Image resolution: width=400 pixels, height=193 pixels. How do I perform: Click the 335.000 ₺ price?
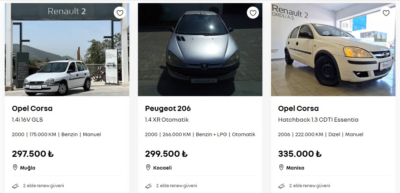point(300,154)
